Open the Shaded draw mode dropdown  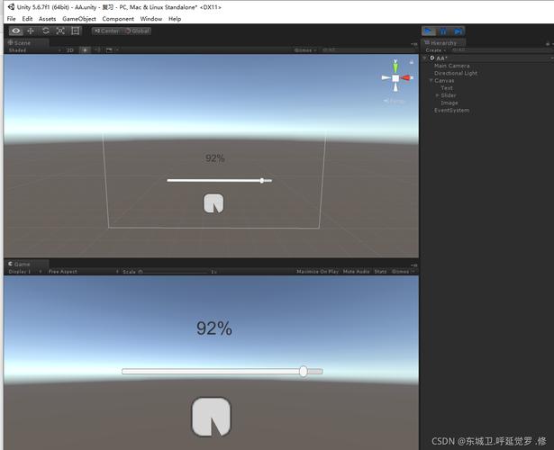(34, 50)
